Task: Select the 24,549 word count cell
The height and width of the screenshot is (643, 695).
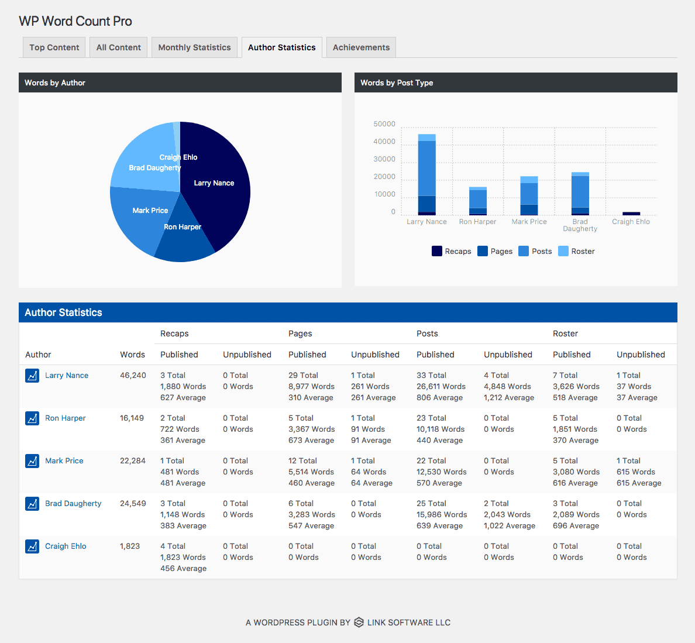Action: tap(133, 503)
